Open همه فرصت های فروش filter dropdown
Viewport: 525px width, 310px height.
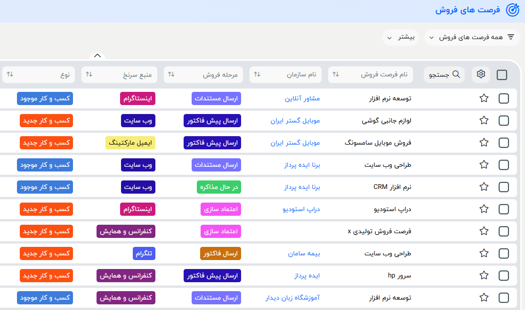(472, 37)
